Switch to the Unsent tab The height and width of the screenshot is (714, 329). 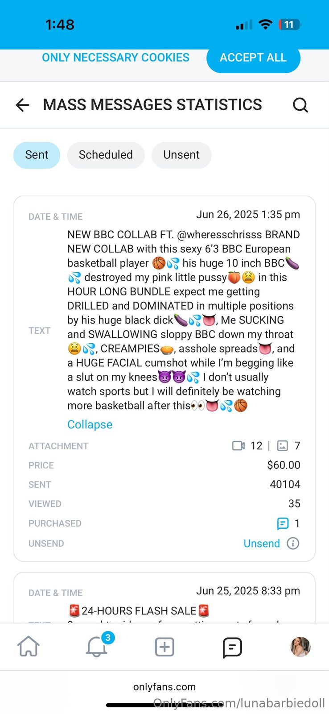click(181, 155)
